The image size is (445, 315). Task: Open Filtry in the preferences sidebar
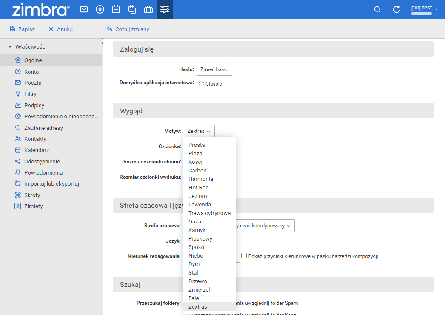(30, 94)
